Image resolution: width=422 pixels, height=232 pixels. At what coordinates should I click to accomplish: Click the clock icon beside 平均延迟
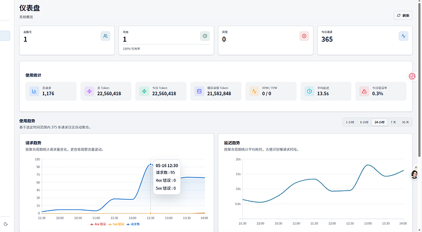tap(309, 92)
